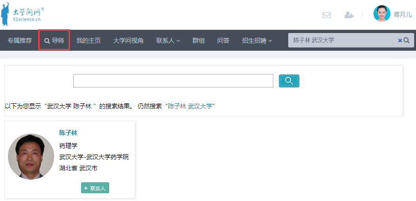Open 蒋月儿 user avatar
The image size is (416, 201).
[x=382, y=13]
